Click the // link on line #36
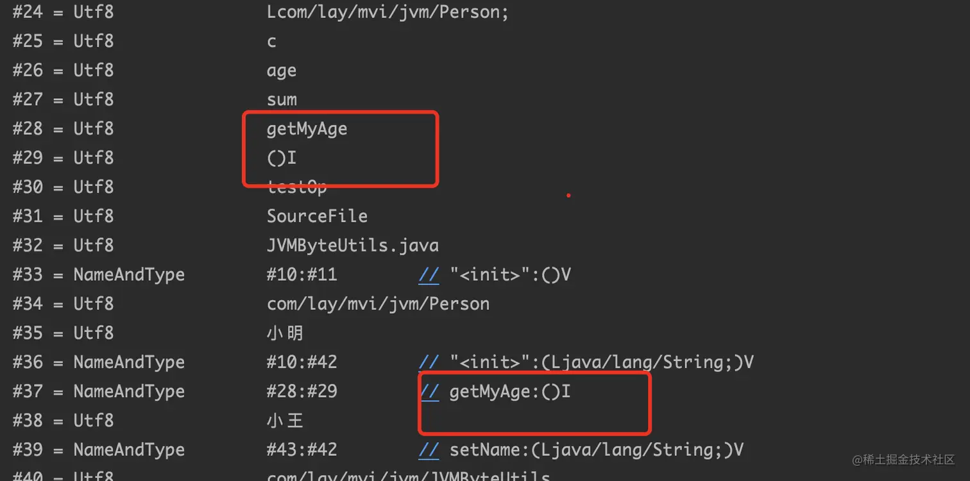This screenshot has height=481, width=970. 429,362
